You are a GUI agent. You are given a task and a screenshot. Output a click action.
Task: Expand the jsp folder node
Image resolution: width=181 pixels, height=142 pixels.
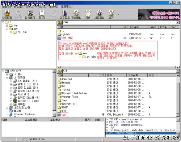tap(7, 26)
